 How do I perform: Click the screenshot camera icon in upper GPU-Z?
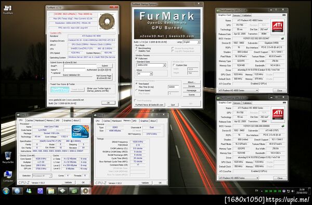(284, 15)
